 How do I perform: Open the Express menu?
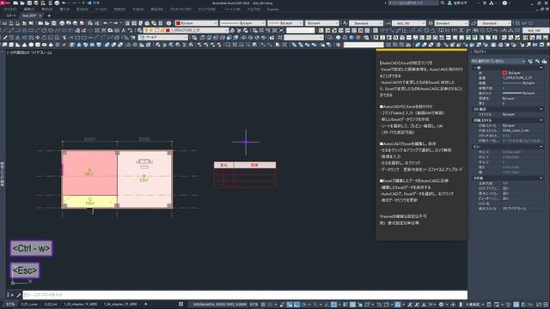tap(273, 9)
